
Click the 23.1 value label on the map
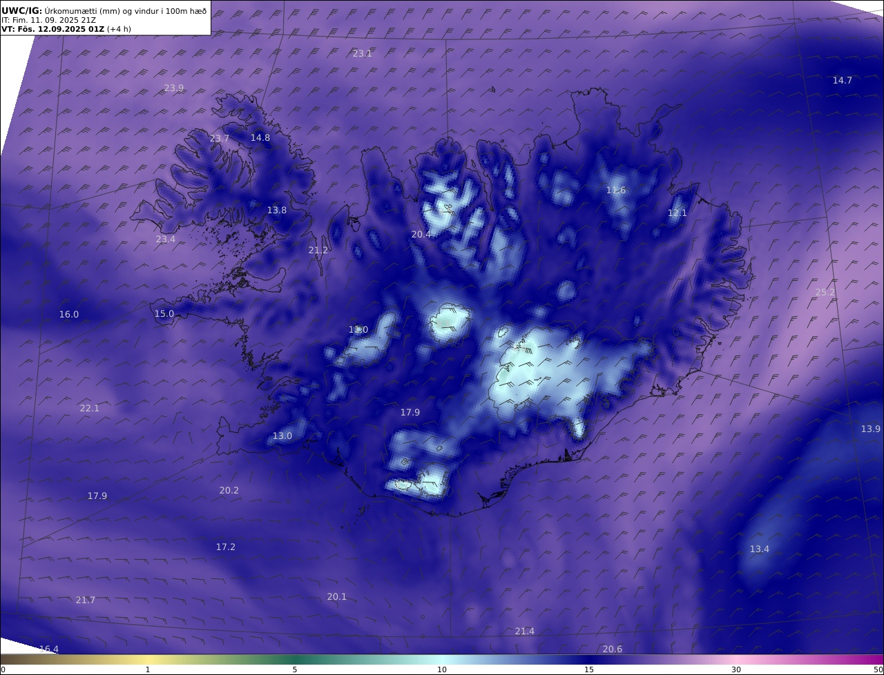pos(363,53)
